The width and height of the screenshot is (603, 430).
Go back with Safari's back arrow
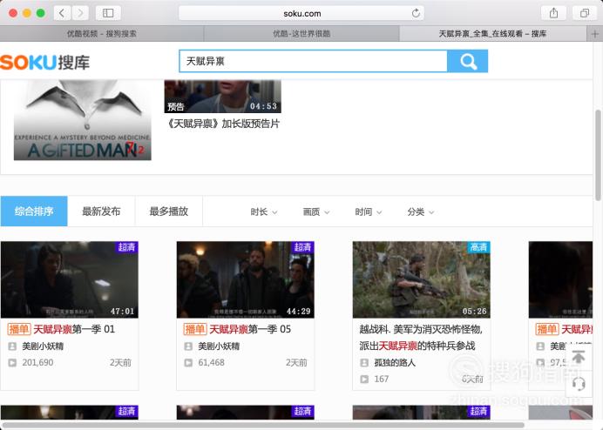point(62,13)
